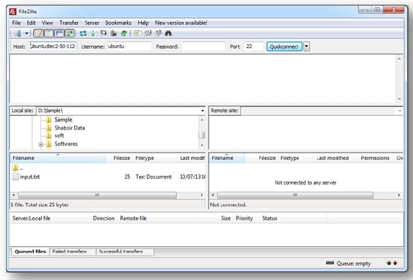The height and width of the screenshot is (280, 413).
Task: Select the Softwares folder
Action: (66, 144)
